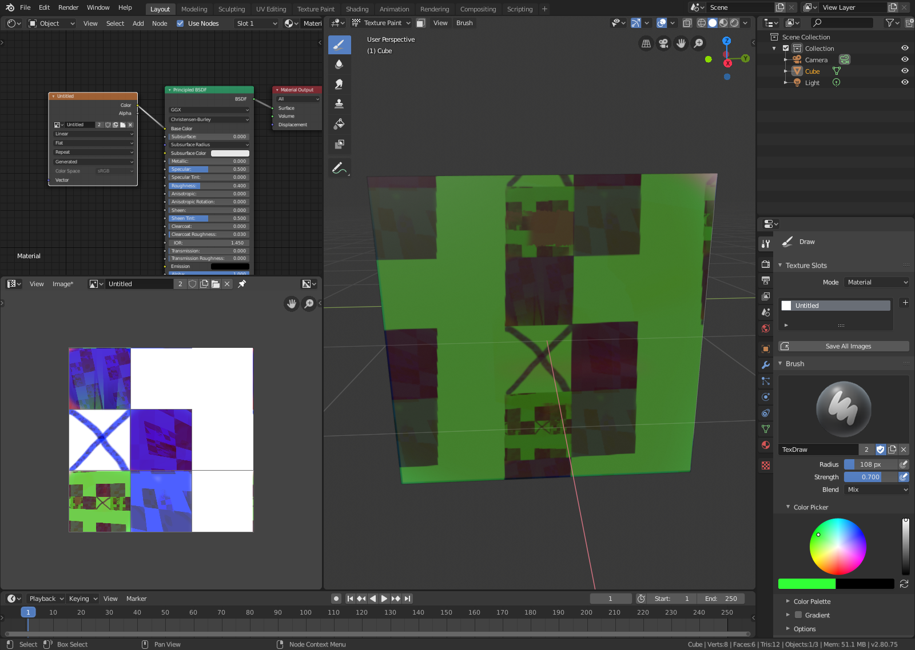
Task: Toggle auto keying record button
Action: point(336,599)
